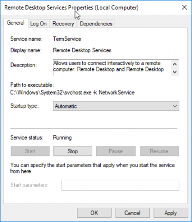This screenshot has height=222, width=192.
Task: Click the Description label
Action: (24, 65)
